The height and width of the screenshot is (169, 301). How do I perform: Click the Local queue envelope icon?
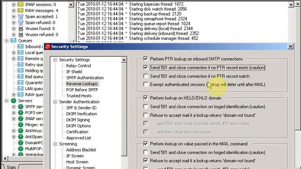click(x=21, y=53)
